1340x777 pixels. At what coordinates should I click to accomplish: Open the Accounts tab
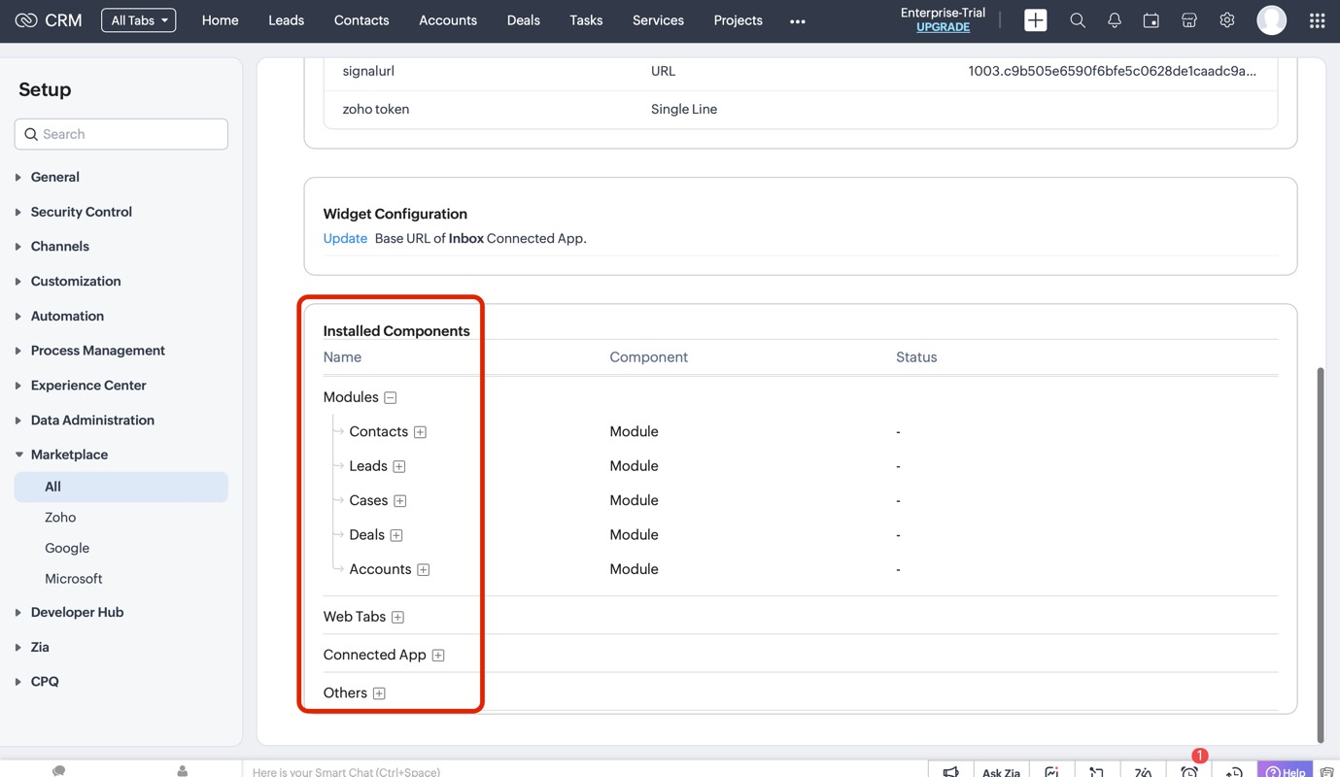[x=448, y=20]
